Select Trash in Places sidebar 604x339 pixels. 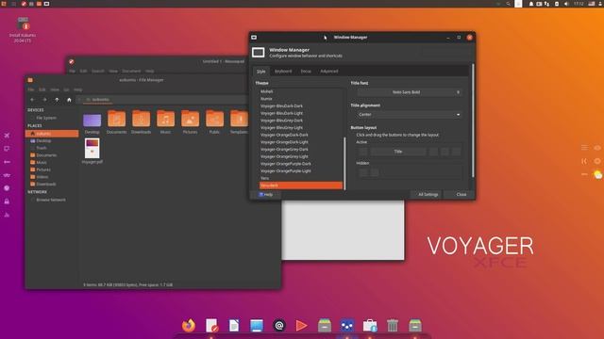pos(52,148)
